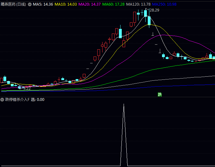
Task: Click the green 跌 marker icon
Action: (x=160, y=94)
